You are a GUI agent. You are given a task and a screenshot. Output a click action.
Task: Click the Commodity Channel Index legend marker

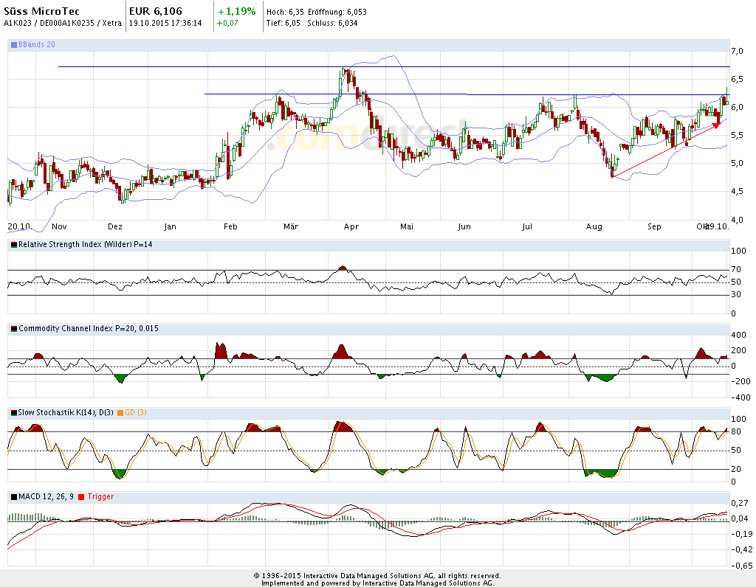(13, 328)
